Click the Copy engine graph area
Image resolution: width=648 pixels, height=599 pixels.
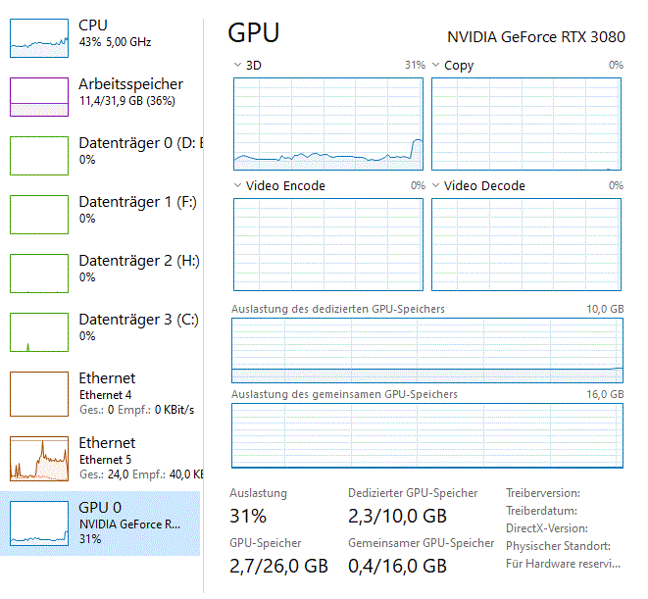coord(526,124)
